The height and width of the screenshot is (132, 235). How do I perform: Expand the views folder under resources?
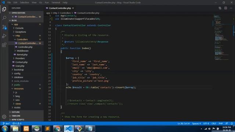click(x=26, y=104)
